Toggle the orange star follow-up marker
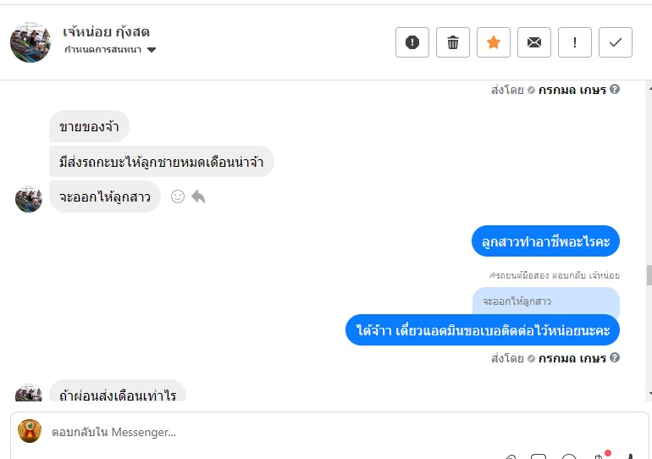Viewport: 652px width, 459px height. tap(494, 42)
